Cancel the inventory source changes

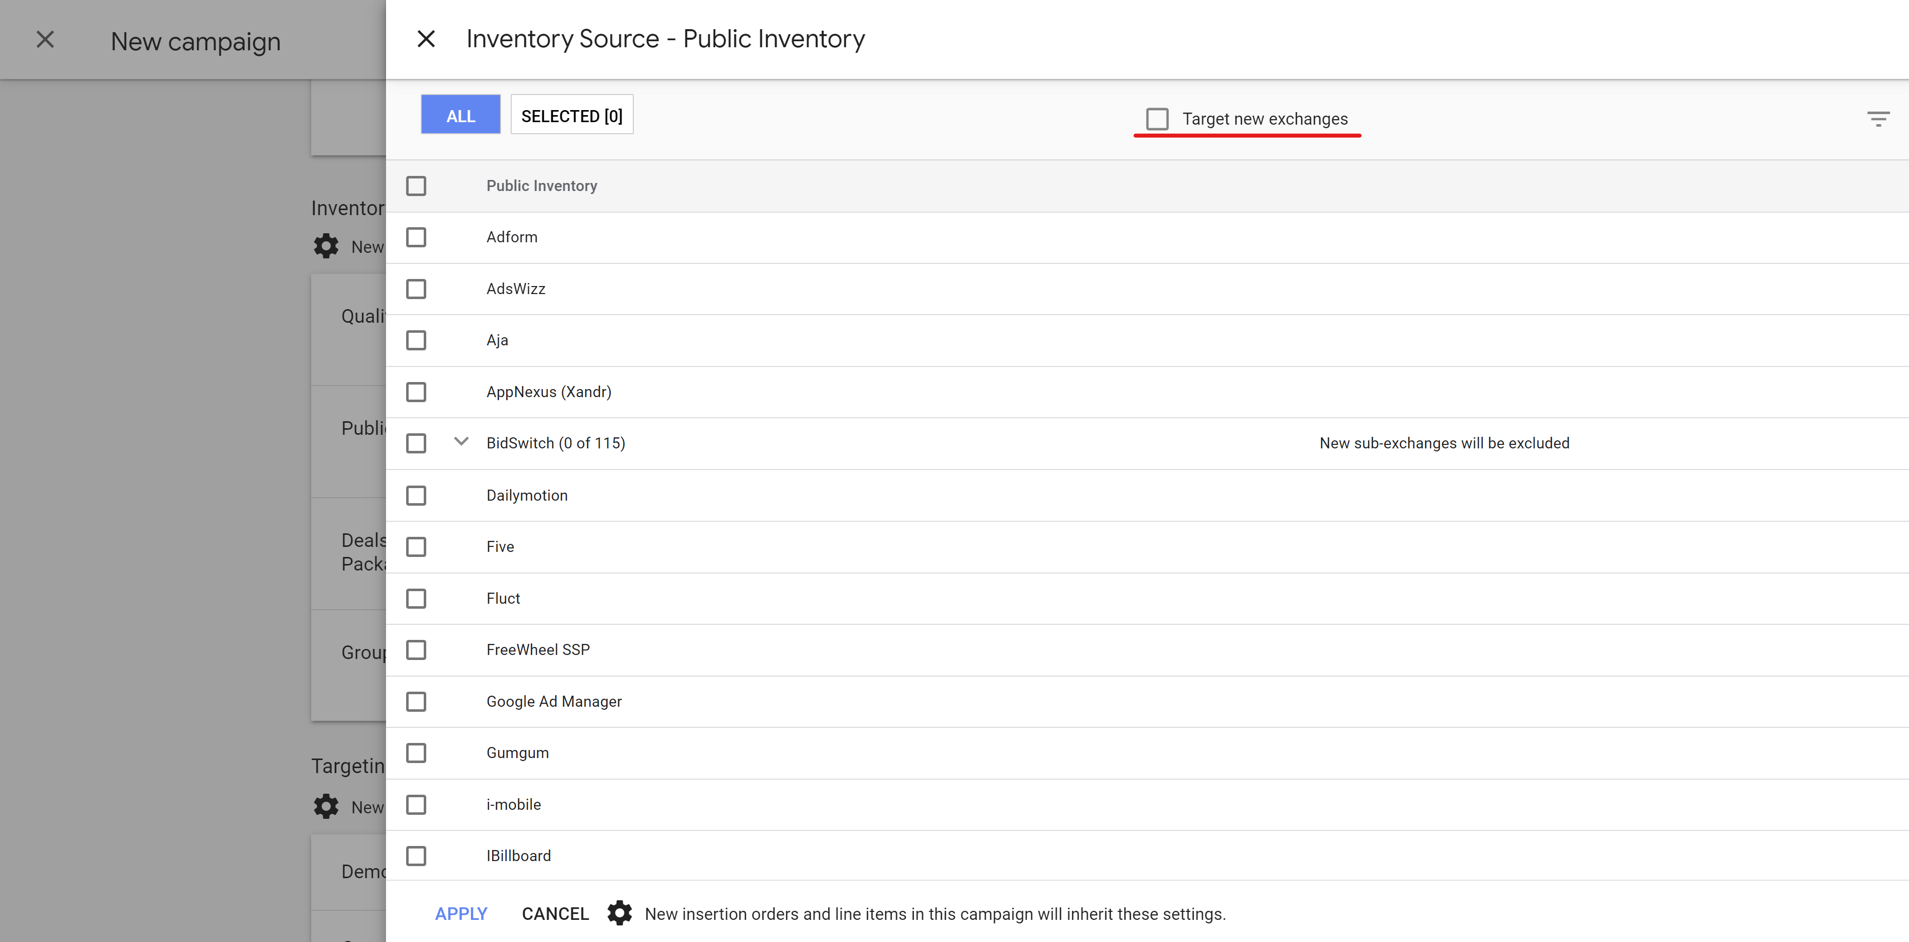click(554, 913)
